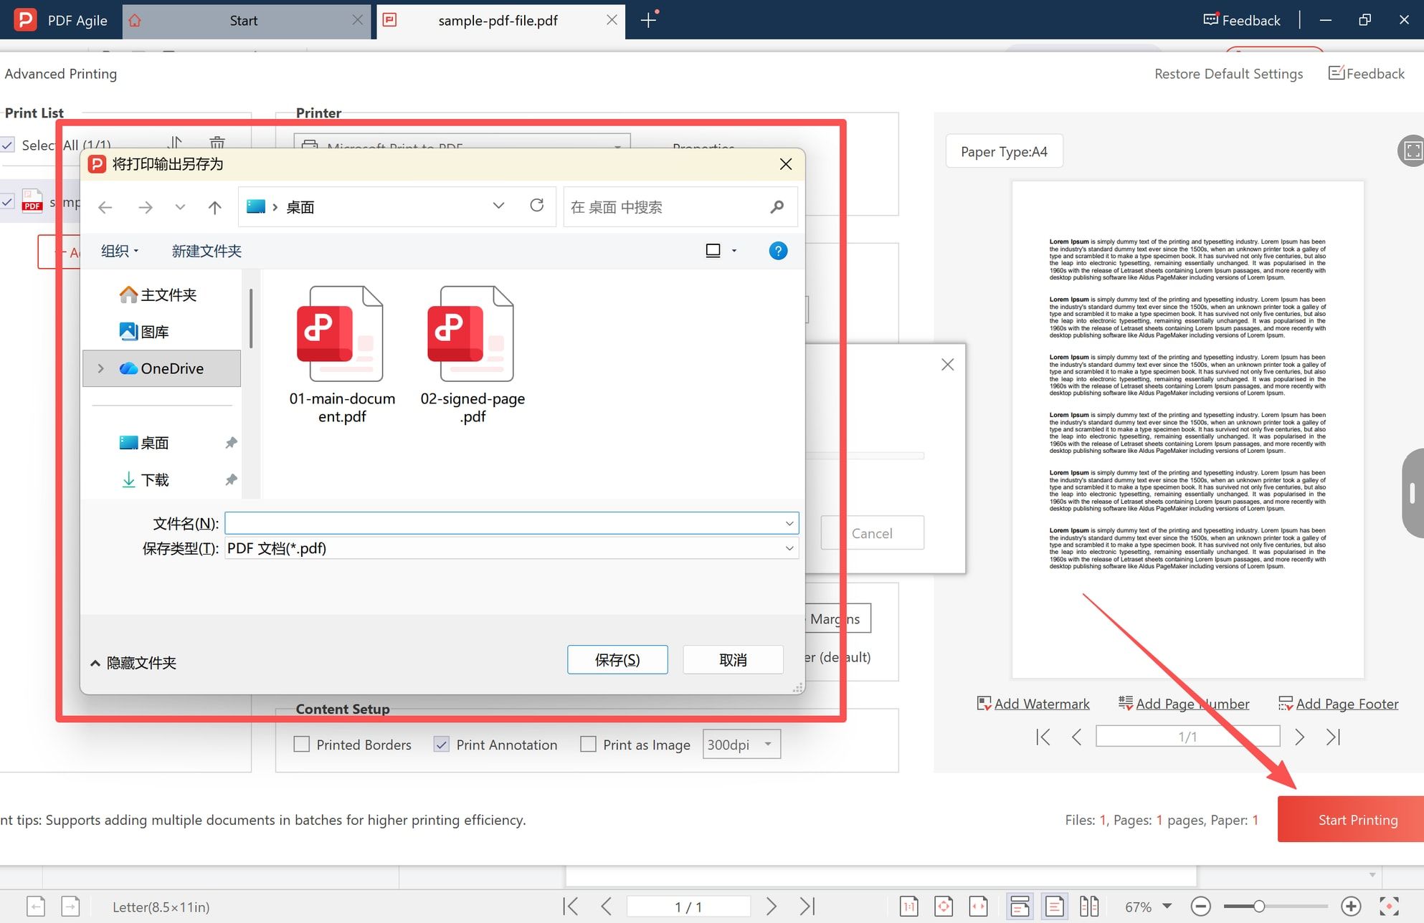Click the up-folder arrow in save dialog

[x=214, y=208]
